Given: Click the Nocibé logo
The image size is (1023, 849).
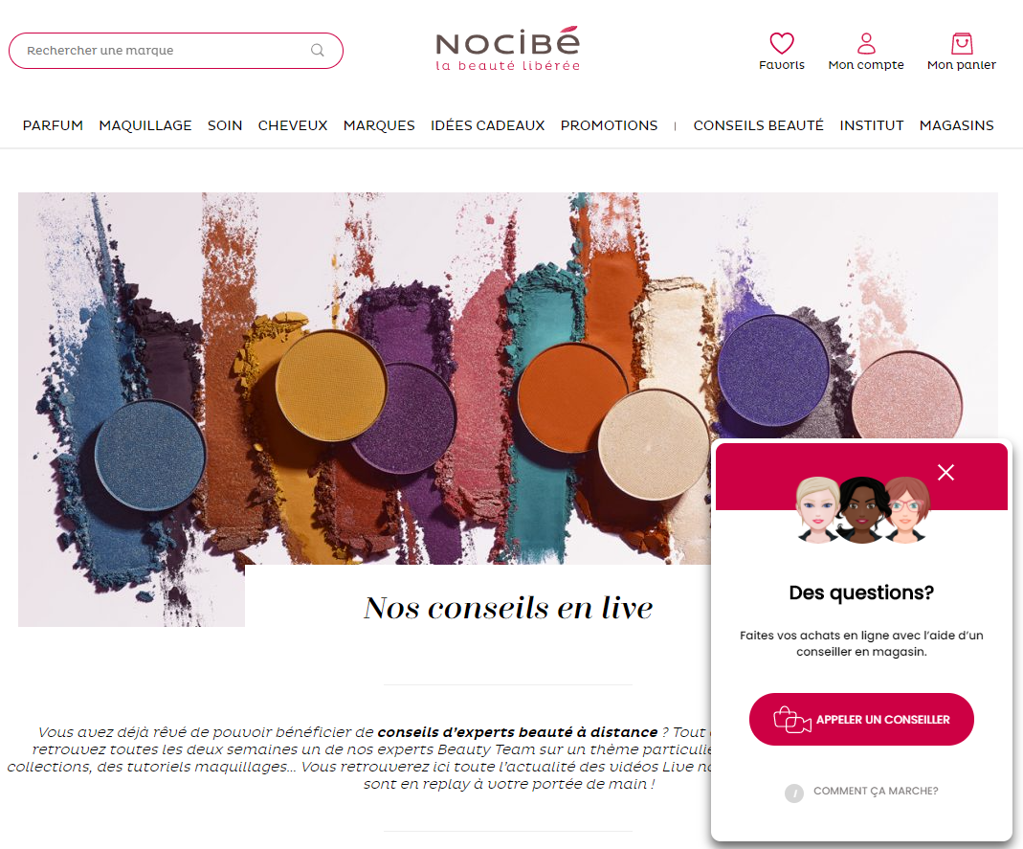Looking at the screenshot, I should pyautogui.click(x=507, y=49).
